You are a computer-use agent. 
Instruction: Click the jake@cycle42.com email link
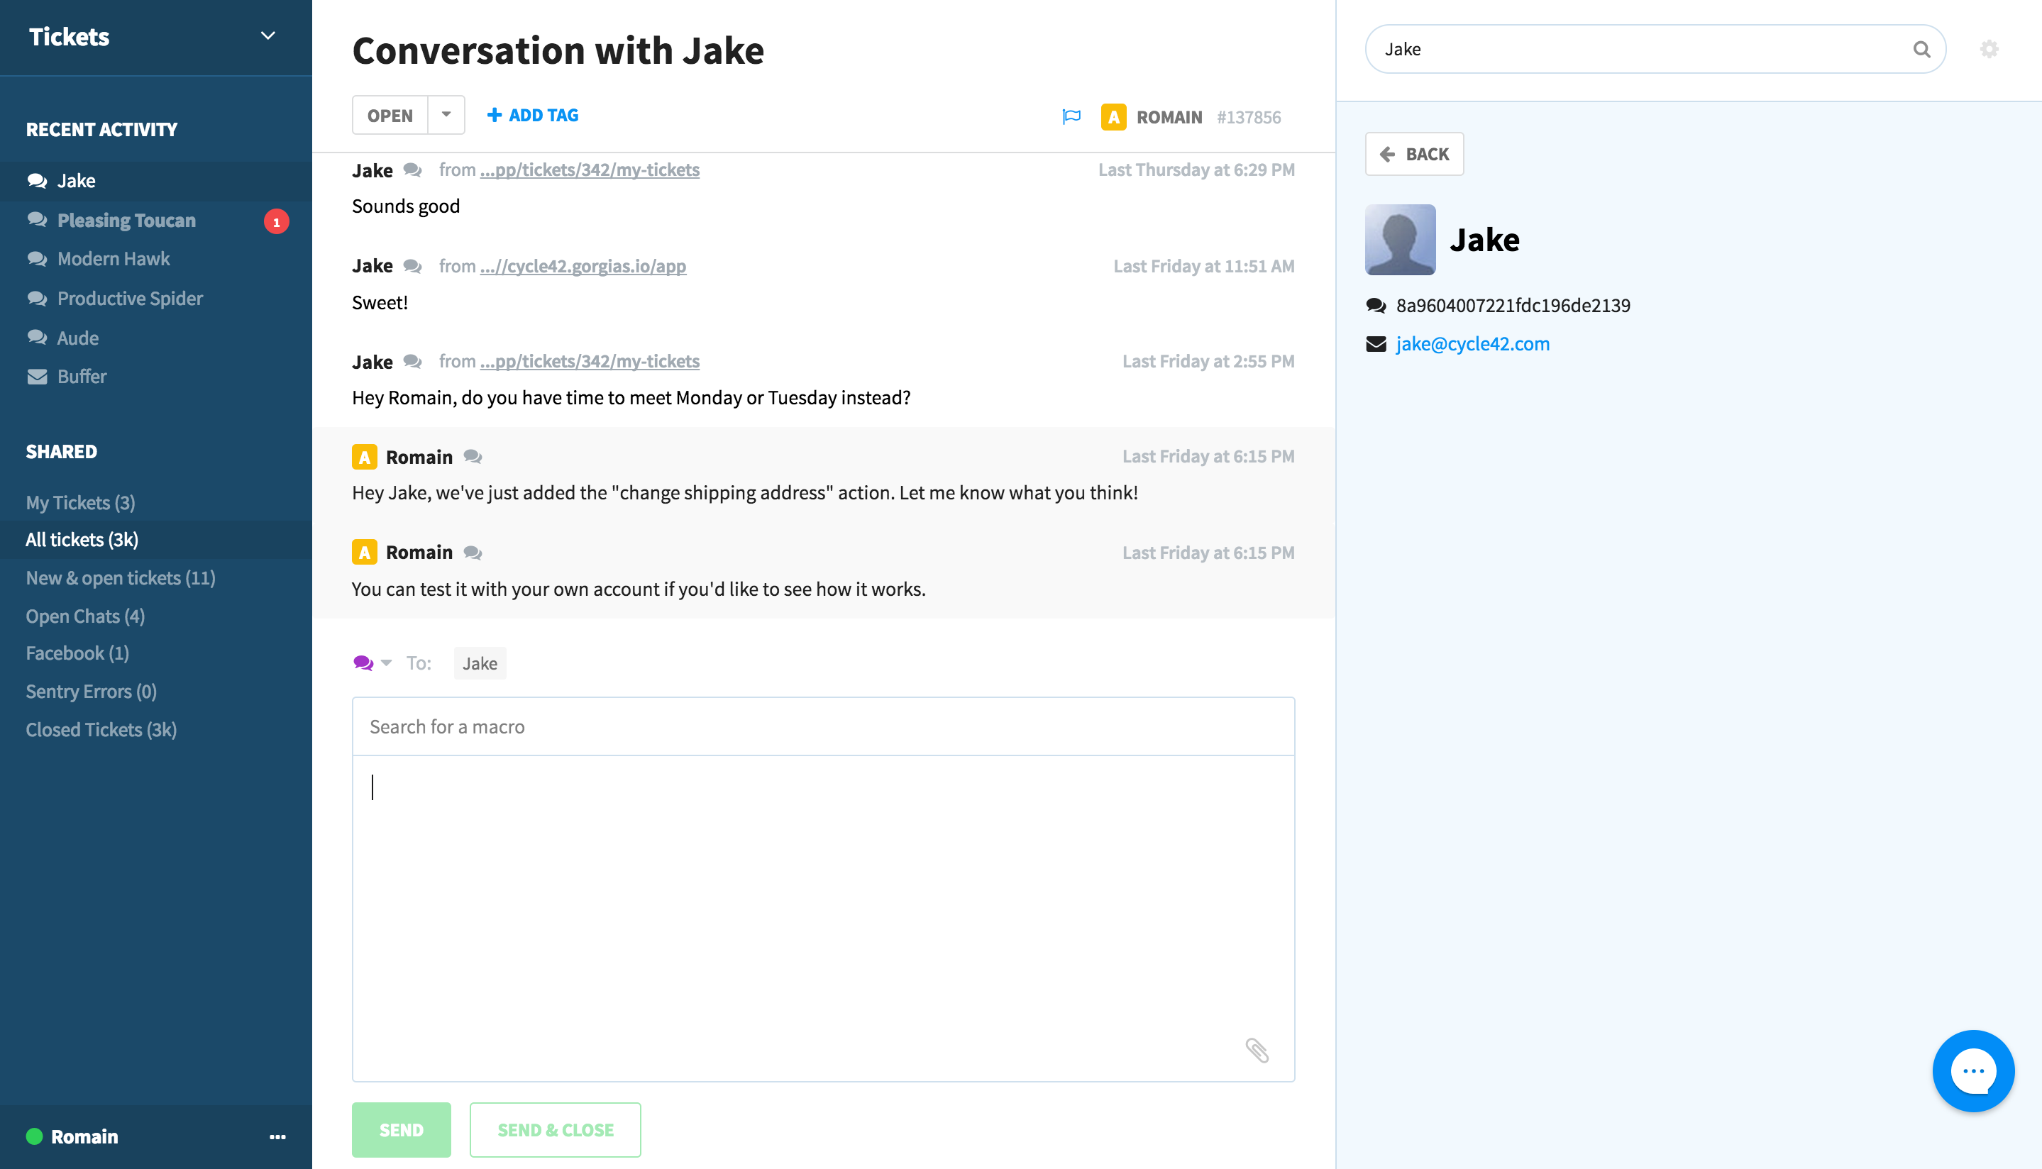(1473, 343)
